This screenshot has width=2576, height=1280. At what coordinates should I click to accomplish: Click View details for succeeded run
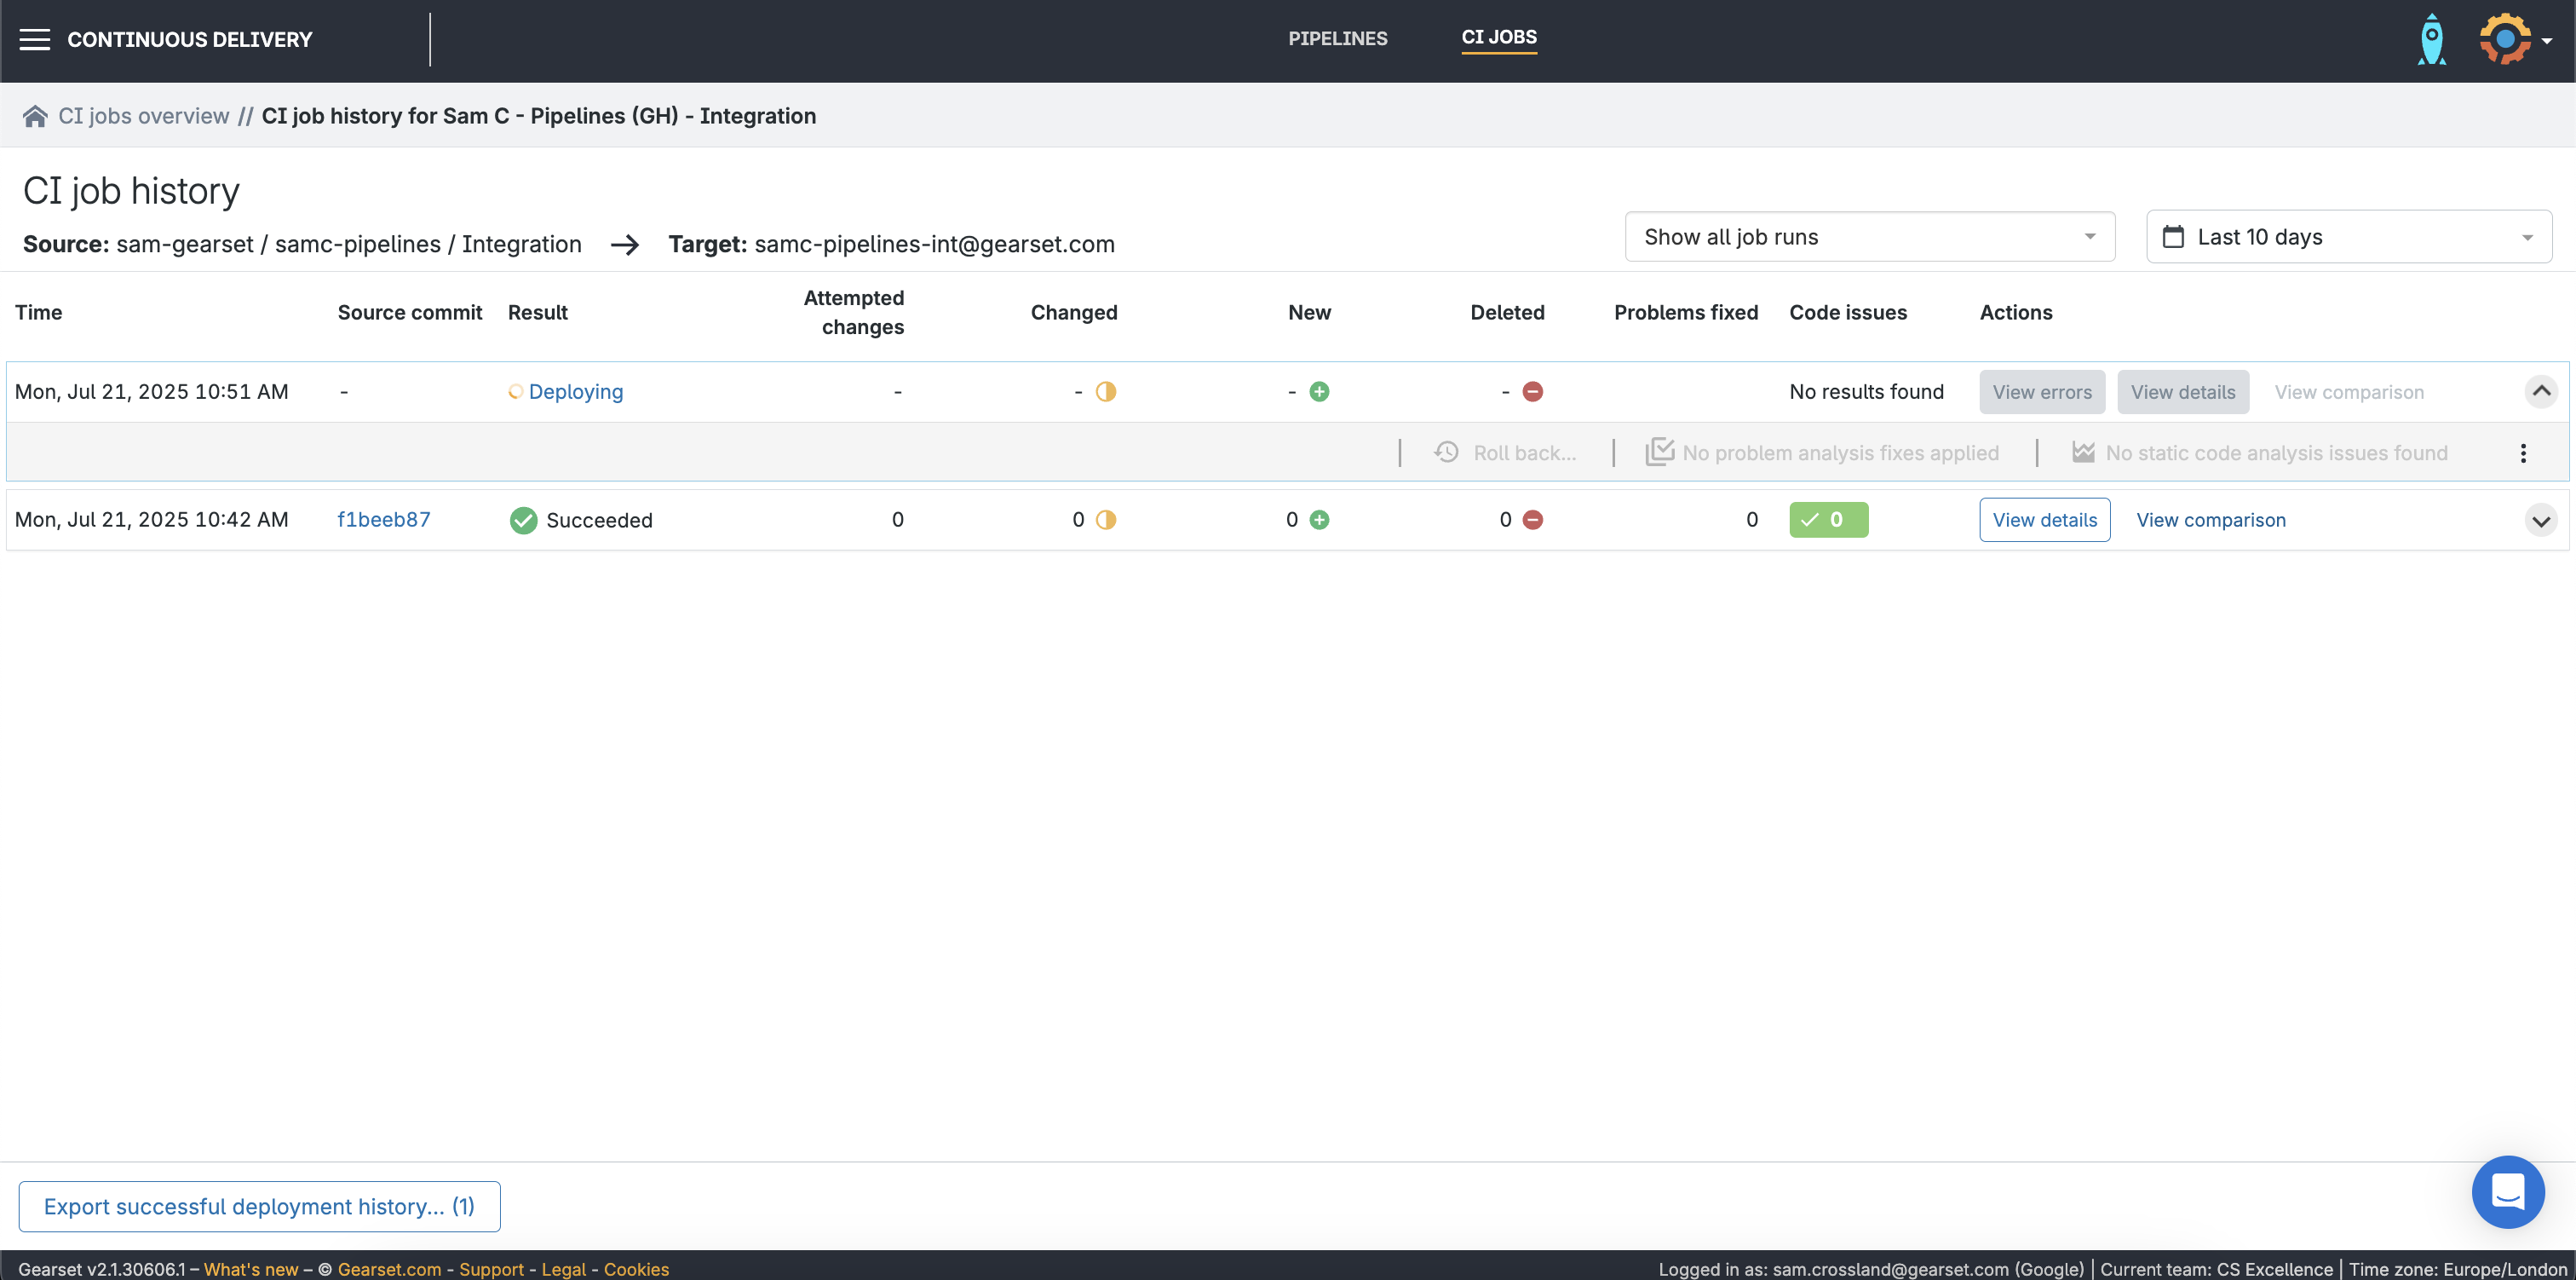click(2044, 521)
